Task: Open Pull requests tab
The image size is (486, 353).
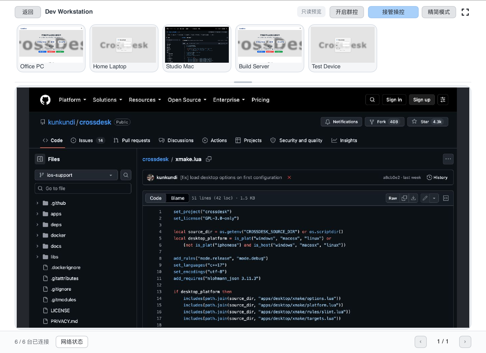Action: pyautogui.click(x=132, y=140)
